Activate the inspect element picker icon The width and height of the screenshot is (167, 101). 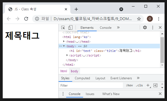point(63,28)
